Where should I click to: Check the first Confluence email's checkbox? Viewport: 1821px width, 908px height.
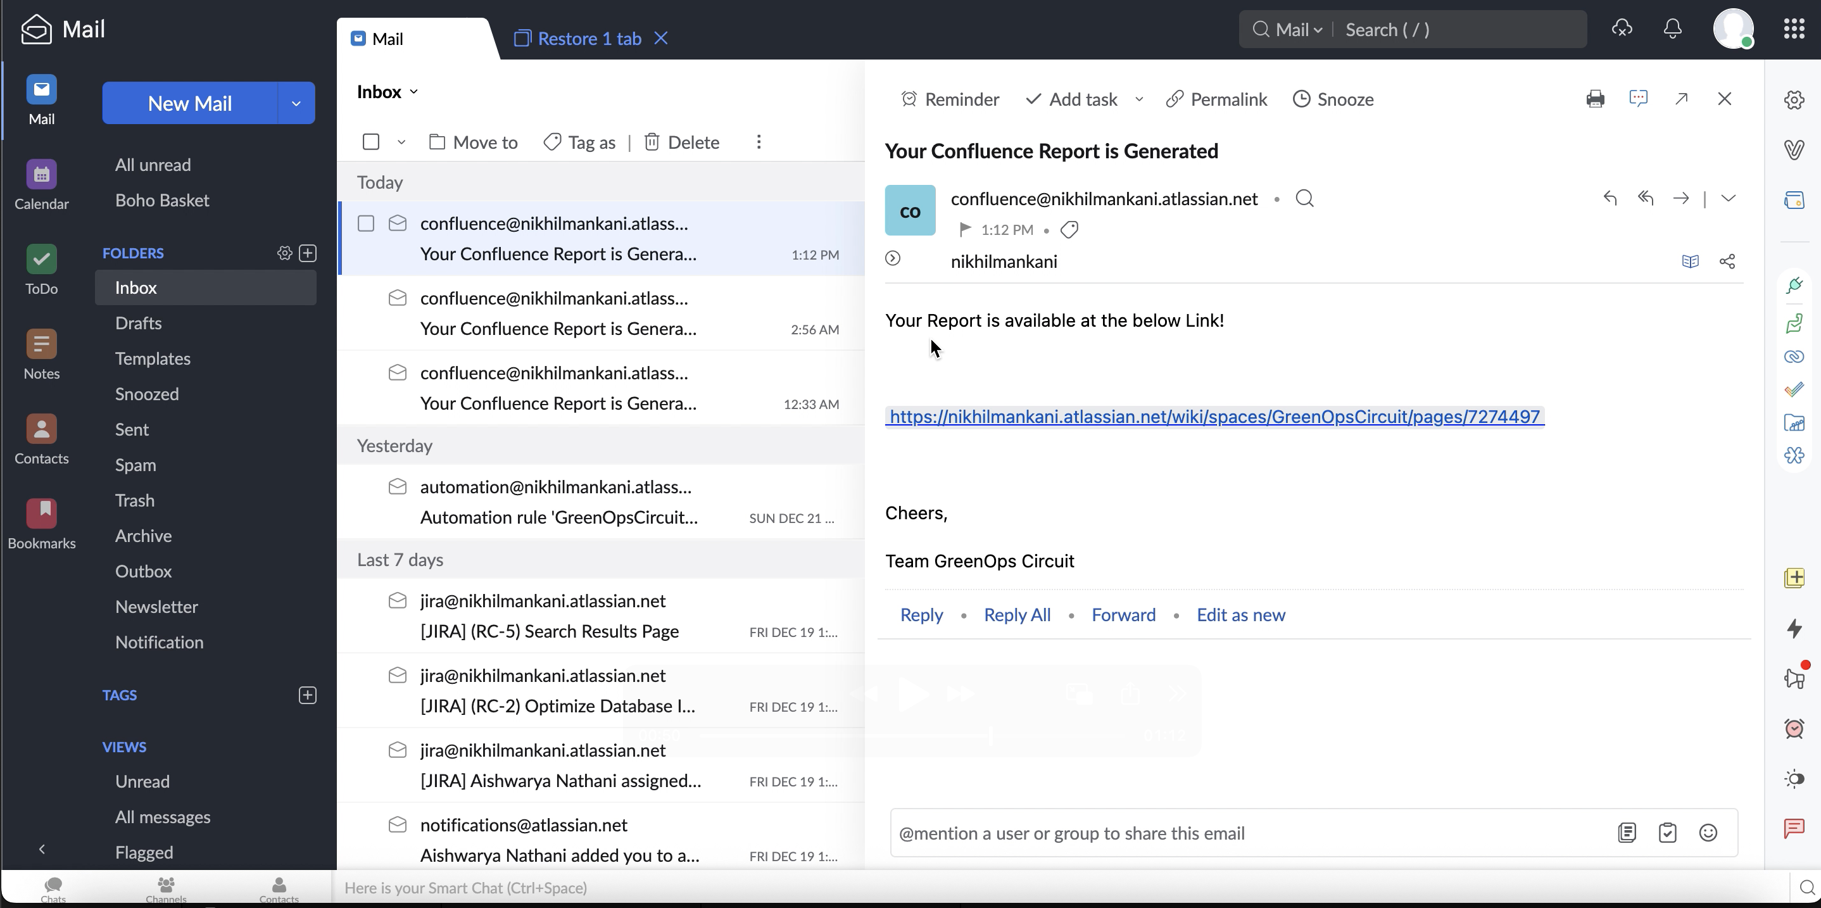(365, 224)
